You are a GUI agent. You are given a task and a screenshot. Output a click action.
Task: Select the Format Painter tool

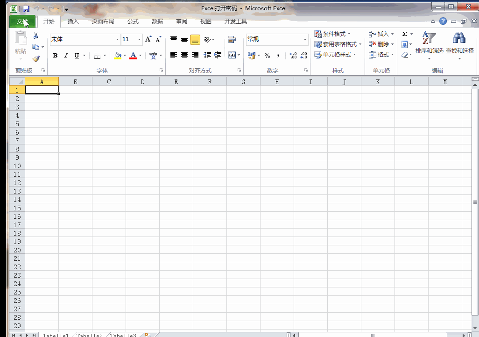[x=35, y=59]
